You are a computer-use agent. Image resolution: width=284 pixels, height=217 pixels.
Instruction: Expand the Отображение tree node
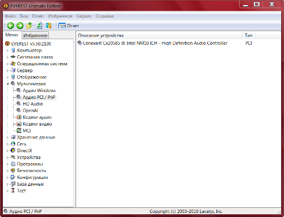click(x=8, y=77)
